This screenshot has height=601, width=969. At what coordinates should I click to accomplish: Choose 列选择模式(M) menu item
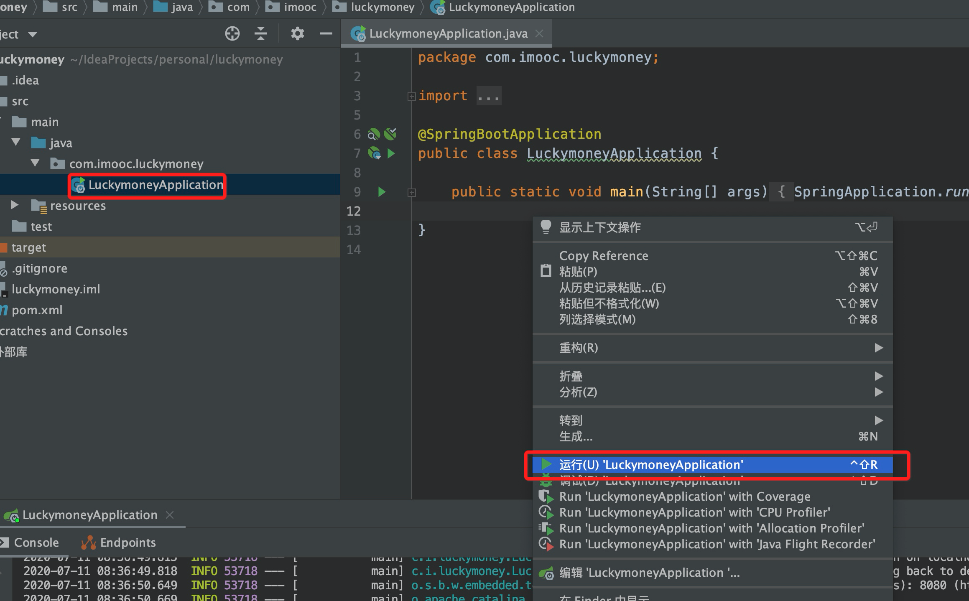click(x=713, y=319)
